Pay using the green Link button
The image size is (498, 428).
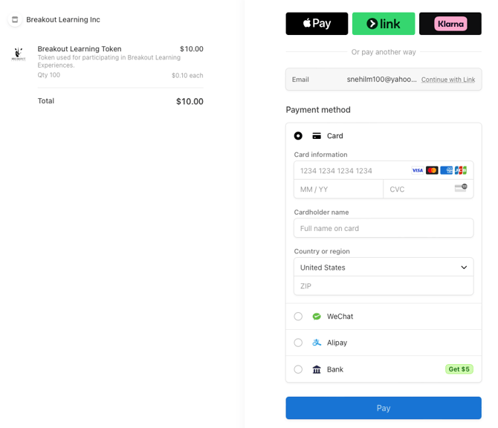[384, 24]
